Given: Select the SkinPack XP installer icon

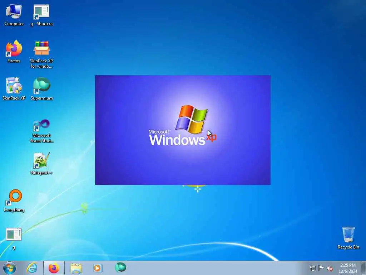Looking at the screenshot, I should coord(14,89).
